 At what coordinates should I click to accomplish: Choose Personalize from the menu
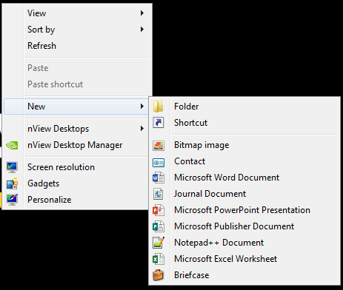click(x=76, y=200)
